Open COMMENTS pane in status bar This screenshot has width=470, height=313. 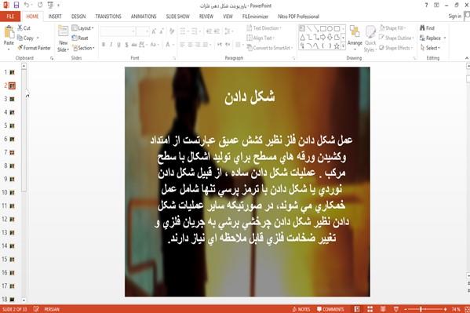[330, 309]
